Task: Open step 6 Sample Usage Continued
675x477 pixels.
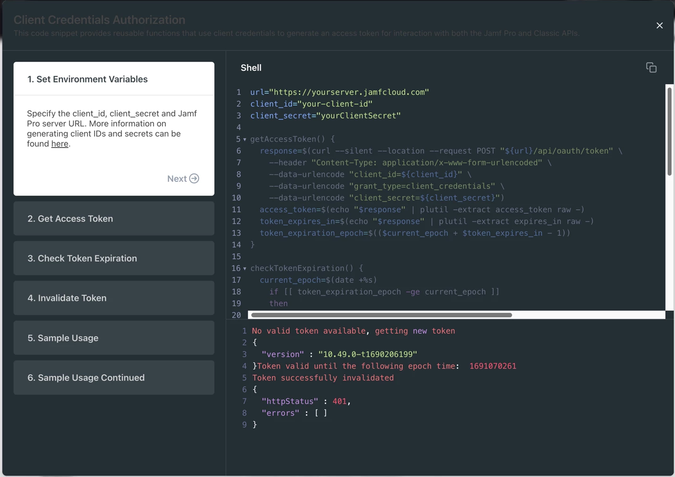Action: coord(114,378)
